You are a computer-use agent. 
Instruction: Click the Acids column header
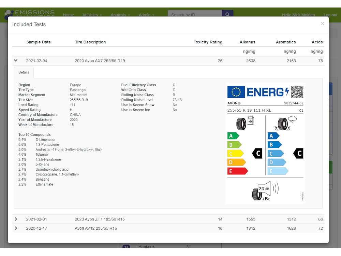(x=317, y=42)
